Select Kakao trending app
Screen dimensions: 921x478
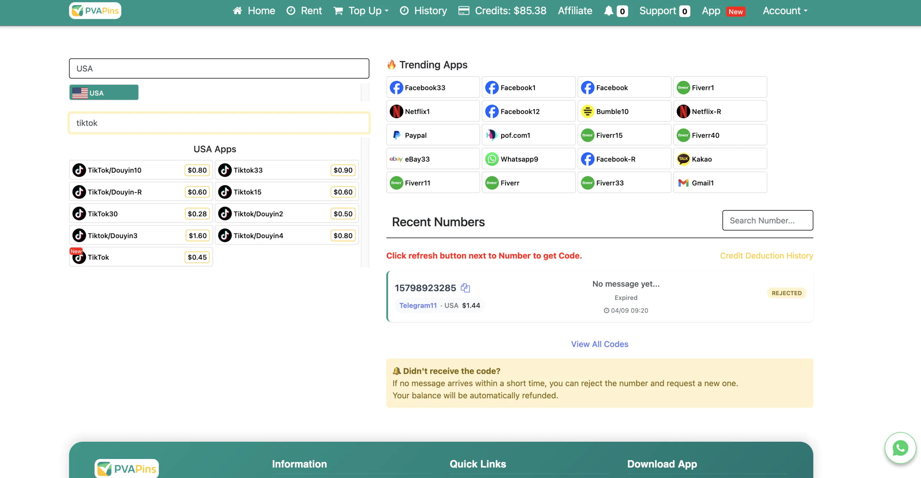(720, 159)
